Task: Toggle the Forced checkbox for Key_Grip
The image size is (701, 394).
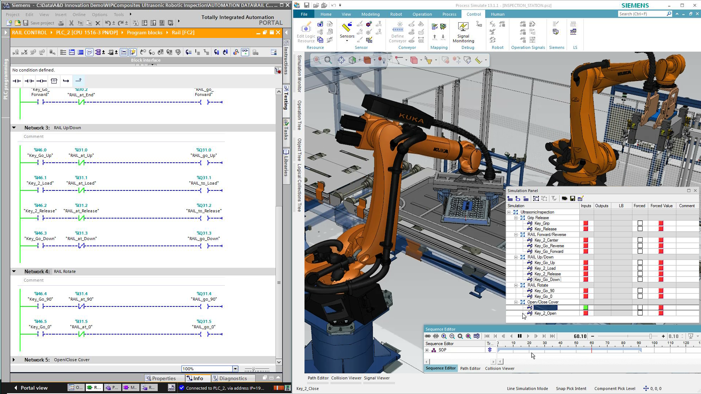Action: click(640, 223)
